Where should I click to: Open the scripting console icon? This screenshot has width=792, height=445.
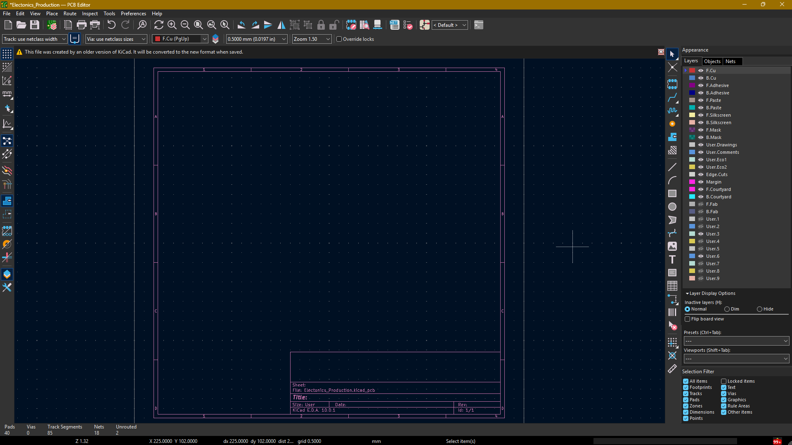click(x=479, y=25)
